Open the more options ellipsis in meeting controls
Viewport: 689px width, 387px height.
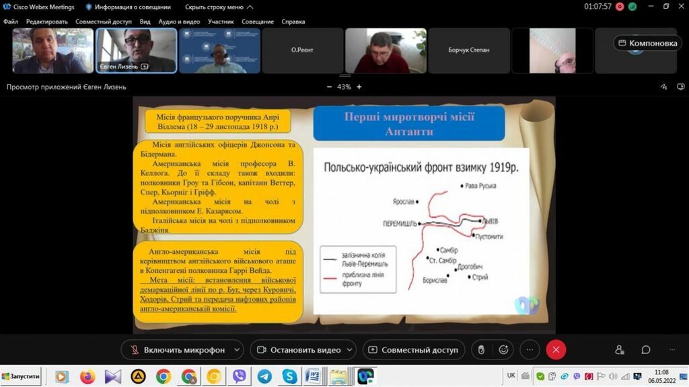pyautogui.click(x=530, y=350)
